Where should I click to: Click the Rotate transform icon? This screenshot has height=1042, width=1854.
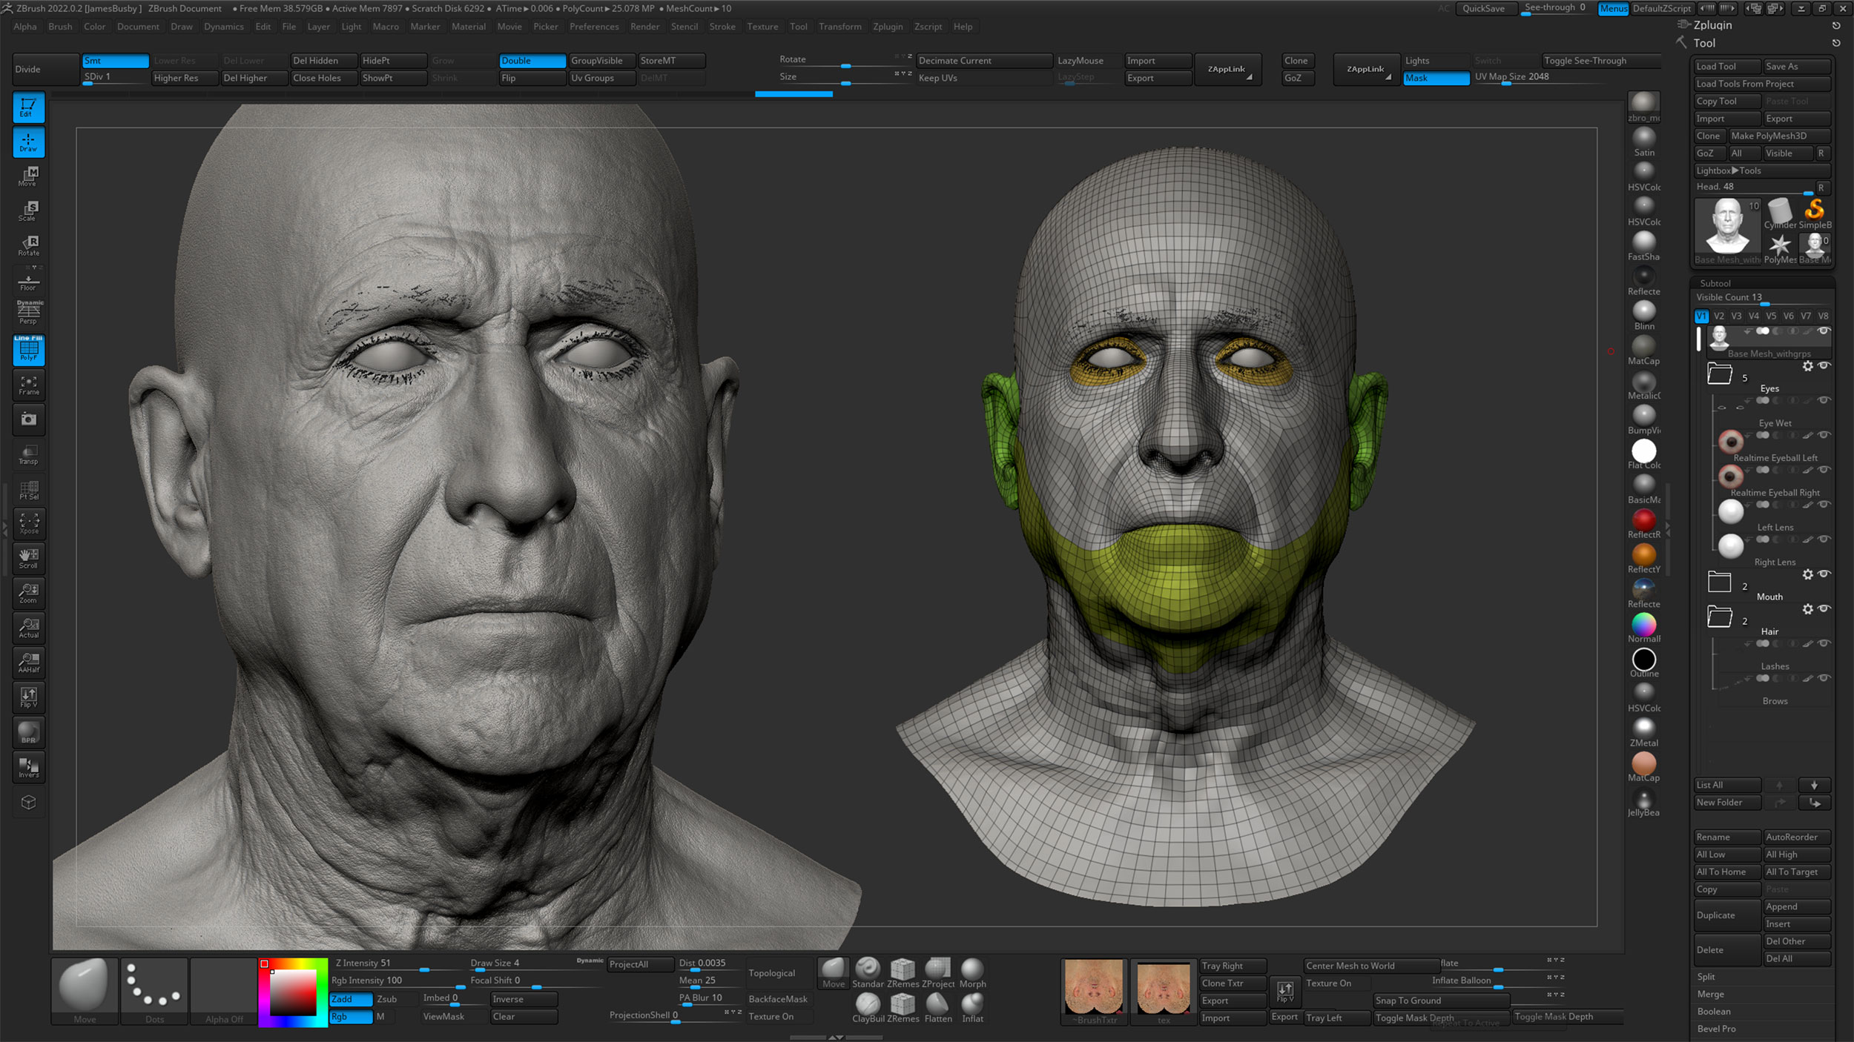click(28, 245)
